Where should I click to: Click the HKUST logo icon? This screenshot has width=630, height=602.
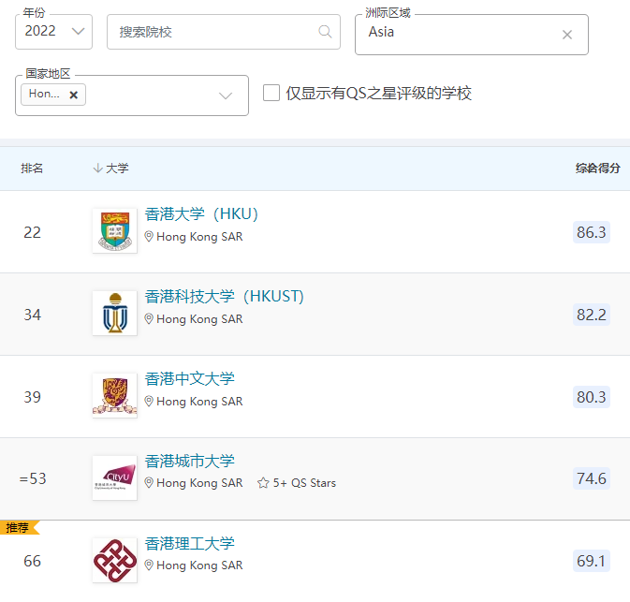pyautogui.click(x=114, y=314)
